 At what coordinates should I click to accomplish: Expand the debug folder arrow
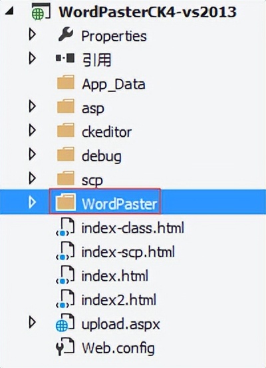pyautogui.click(x=33, y=154)
